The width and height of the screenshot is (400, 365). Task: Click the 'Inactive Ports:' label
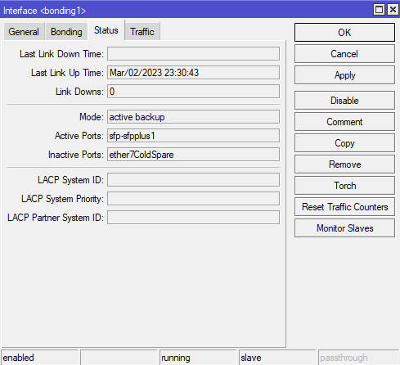pyautogui.click(x=76, y=155)
